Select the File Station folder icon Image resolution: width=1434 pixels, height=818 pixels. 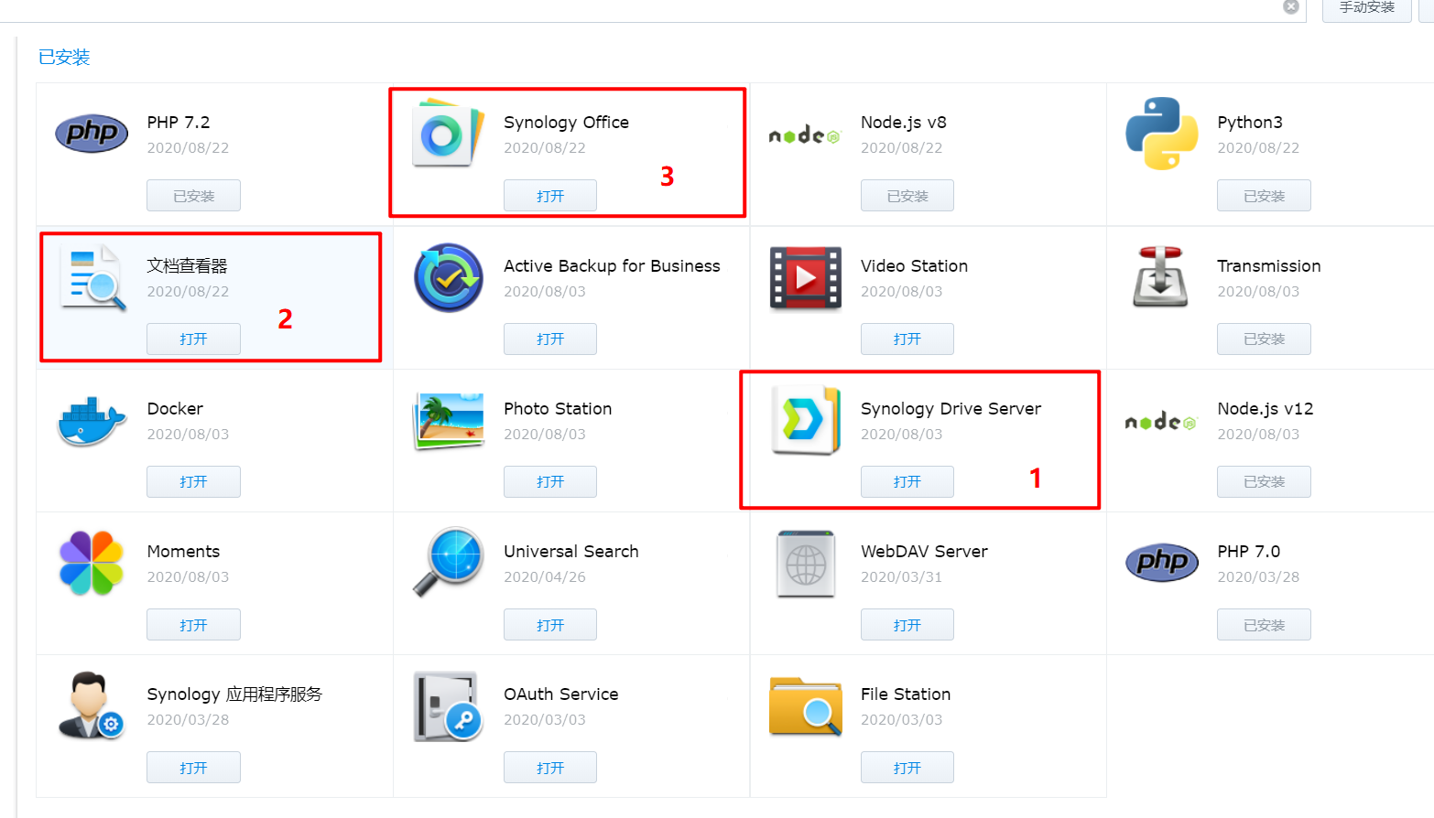click(x=806, y=706)
